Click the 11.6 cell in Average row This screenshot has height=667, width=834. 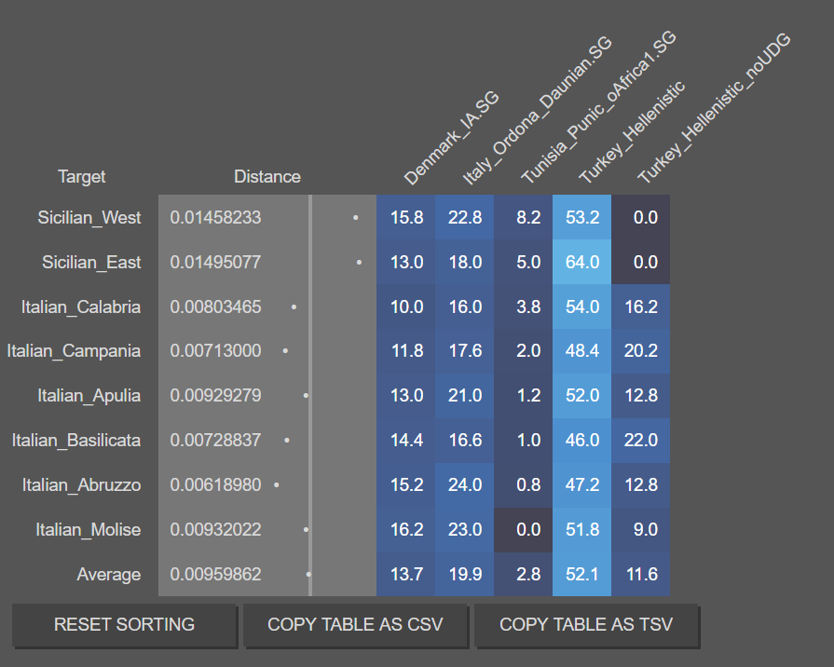(640, 575)
